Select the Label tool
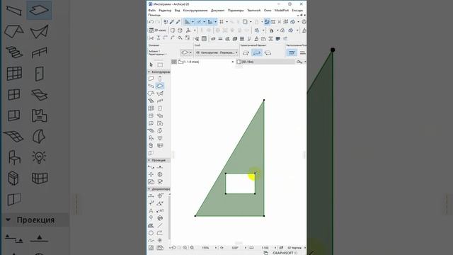The width and height of the screenshot is (453, 255). [160, 211]
